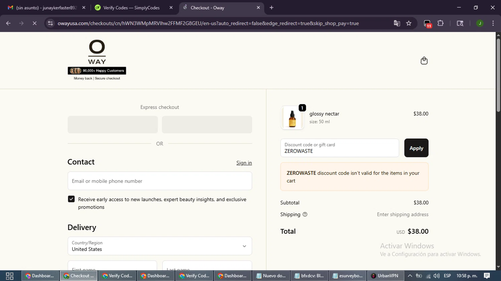Close the Verify Codes SimplyCodes tab
The width and height of the screenshot is (501, 281).
[x=171, y=8]
